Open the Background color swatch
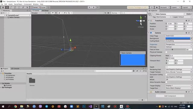193x109 pixels. [178, 38]
